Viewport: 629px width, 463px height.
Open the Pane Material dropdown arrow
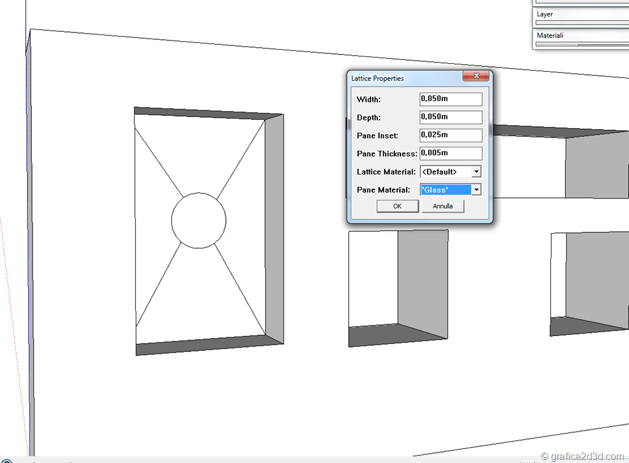click(x=476, y=190)
